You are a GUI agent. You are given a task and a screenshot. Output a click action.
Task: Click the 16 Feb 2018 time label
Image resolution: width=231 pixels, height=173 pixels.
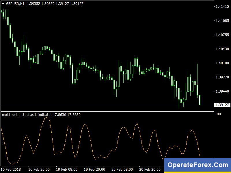11,169
